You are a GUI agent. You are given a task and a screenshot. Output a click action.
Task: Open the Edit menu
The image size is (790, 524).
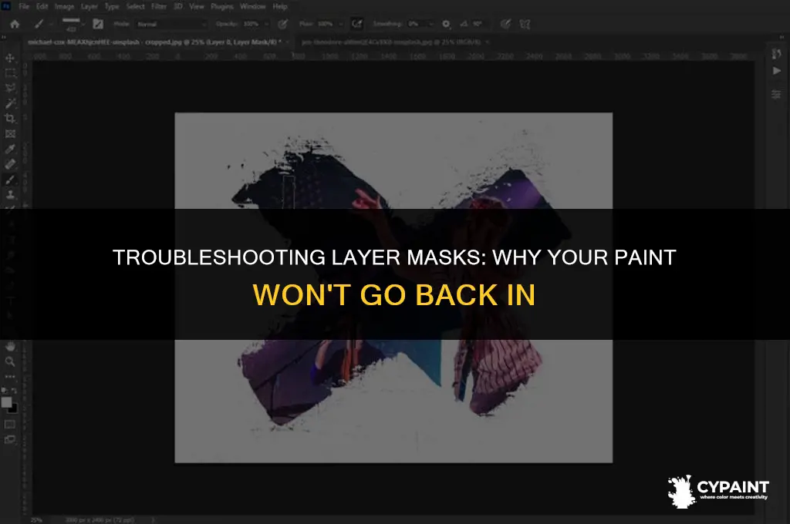(x=42, y=6)
